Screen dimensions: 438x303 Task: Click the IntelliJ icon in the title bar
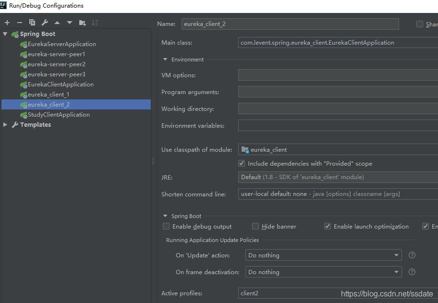[x=3, y=5]
